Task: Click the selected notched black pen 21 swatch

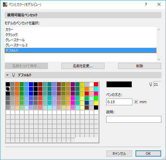Action: 8,89
